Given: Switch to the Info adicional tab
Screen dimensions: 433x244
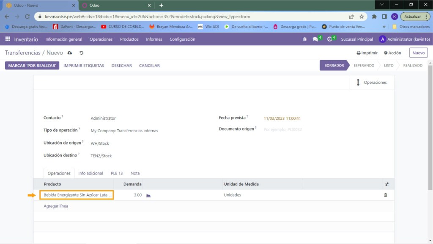Looking at the screenshot, I should 90,173.
